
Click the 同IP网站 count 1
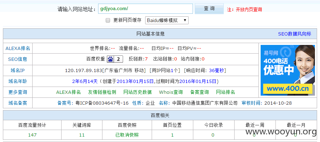click(x=172, y=71)
